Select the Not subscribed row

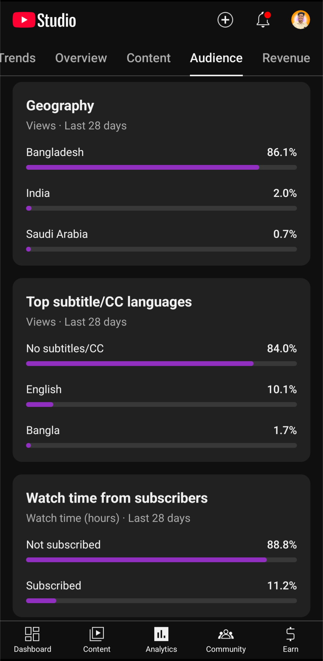pyautogui.click(x=161, y=551)
